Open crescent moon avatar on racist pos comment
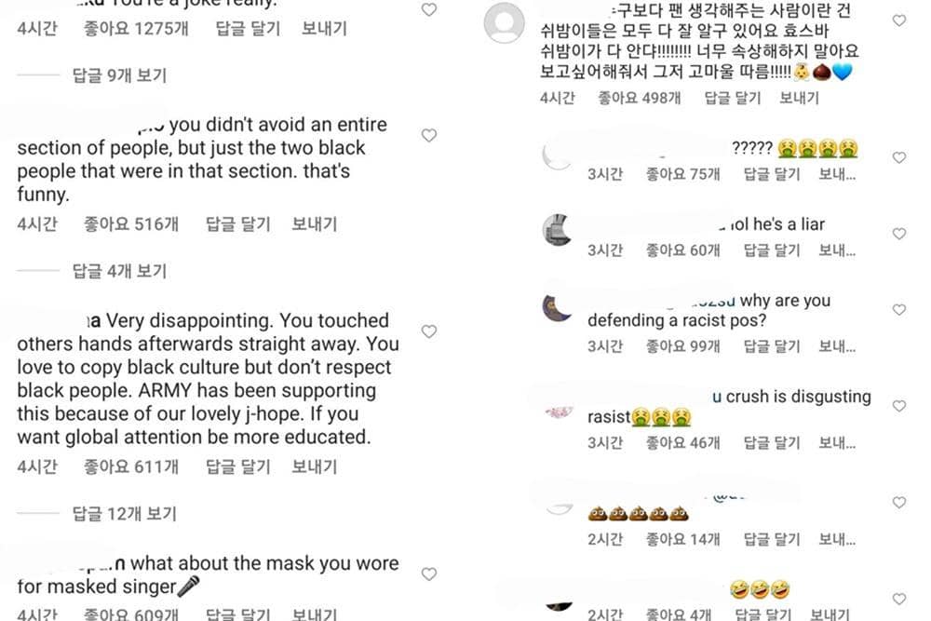This screenshot has height=621, width=931. (557, 309)
